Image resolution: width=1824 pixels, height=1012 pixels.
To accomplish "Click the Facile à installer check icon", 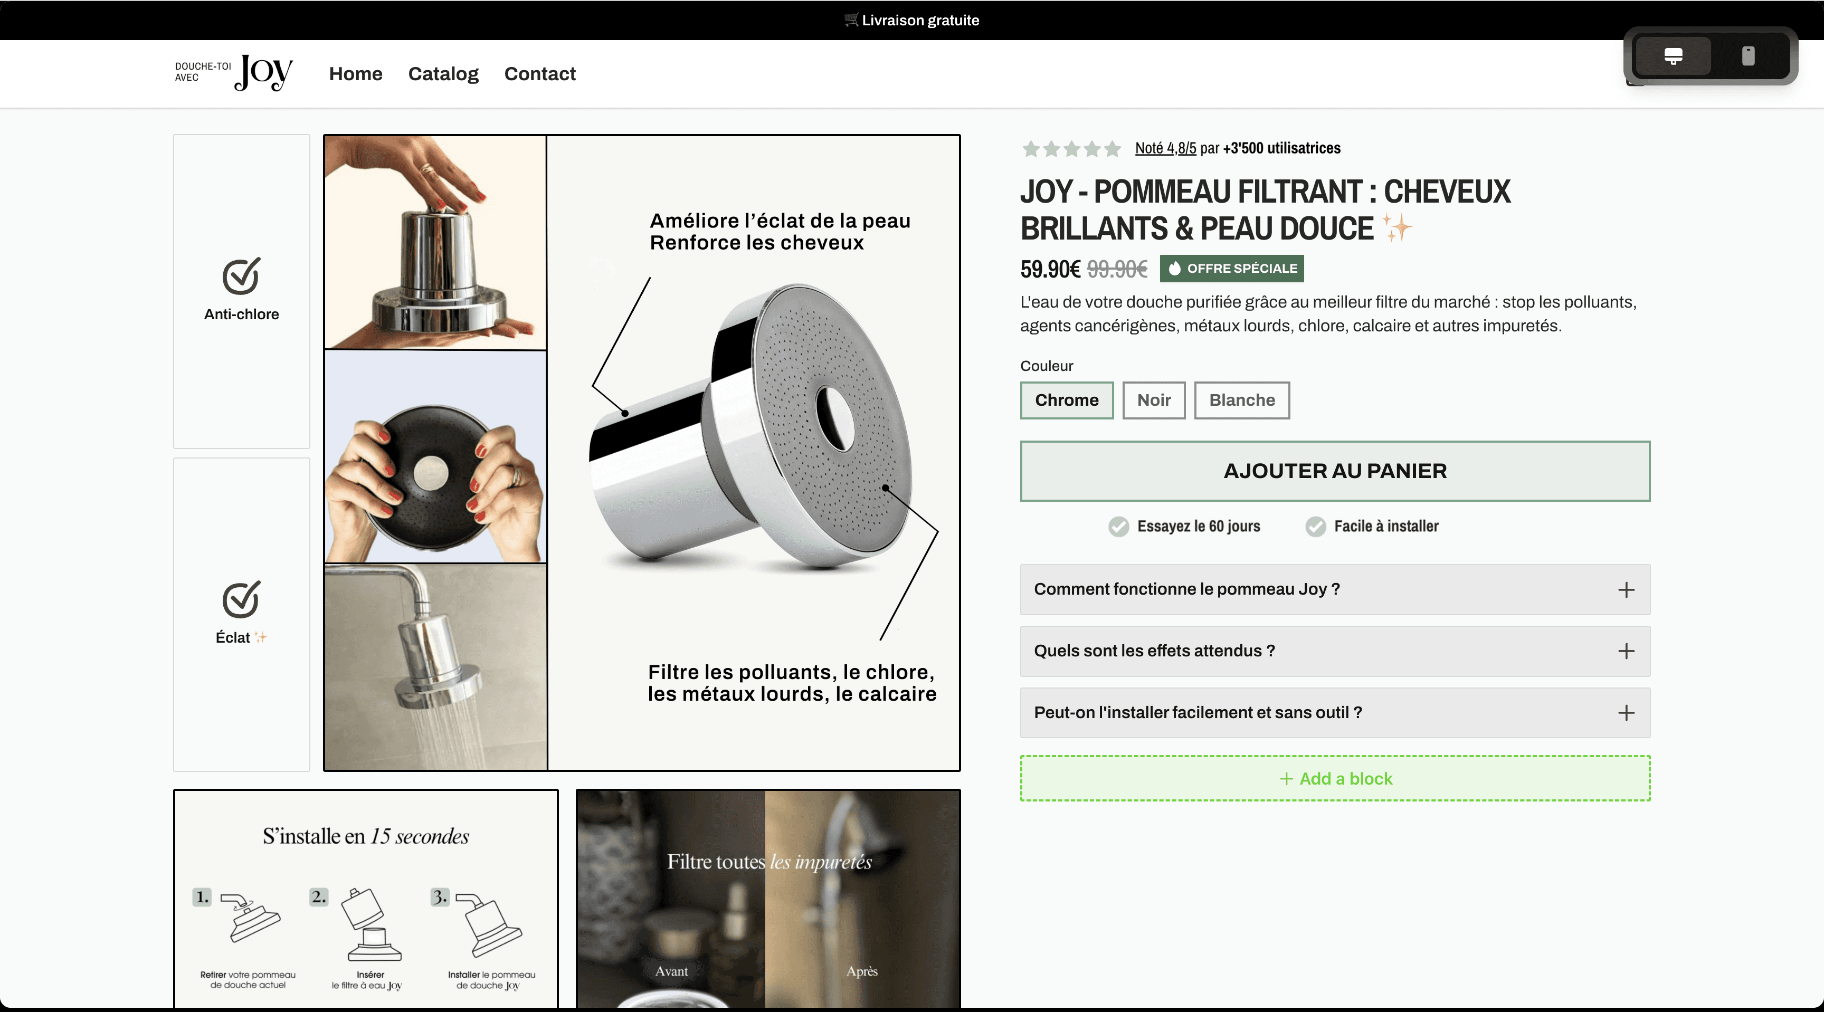I will (x=1316, y=527).
